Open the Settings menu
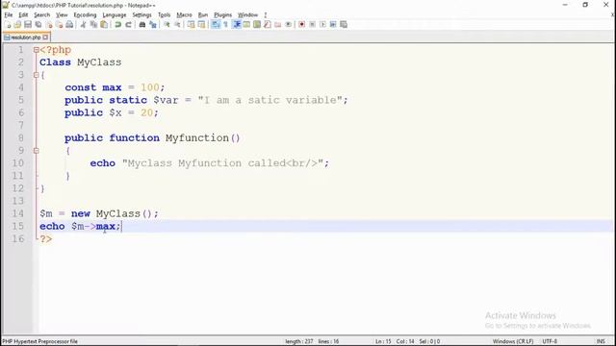Image resolution: width=616 pixels, height=346 pixels. (x=141, y=15)
